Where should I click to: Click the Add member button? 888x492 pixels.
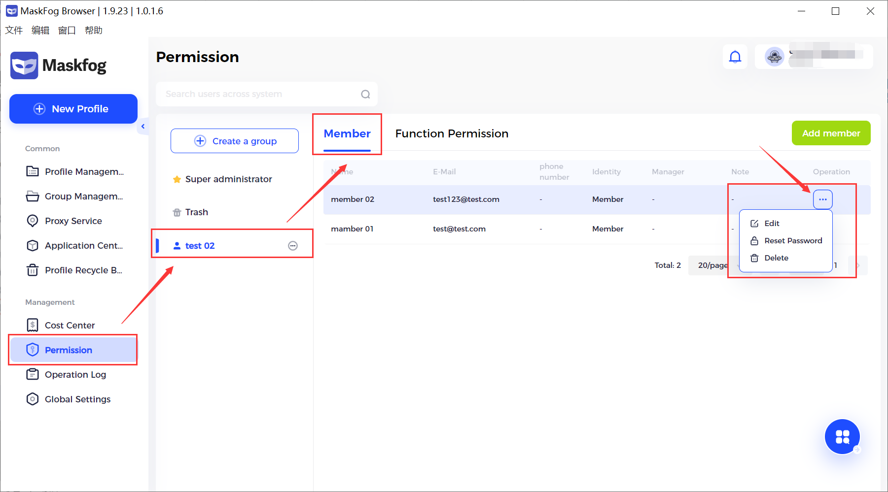pyautogui.click(x=831, y=133)
